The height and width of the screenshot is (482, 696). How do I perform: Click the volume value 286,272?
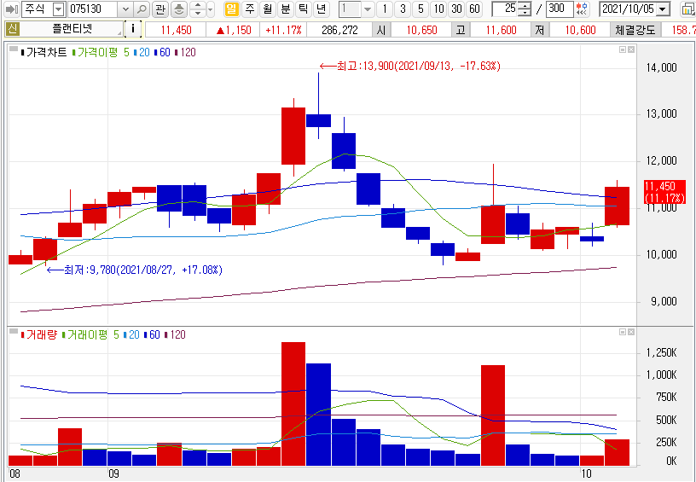(x=339, y=30)
